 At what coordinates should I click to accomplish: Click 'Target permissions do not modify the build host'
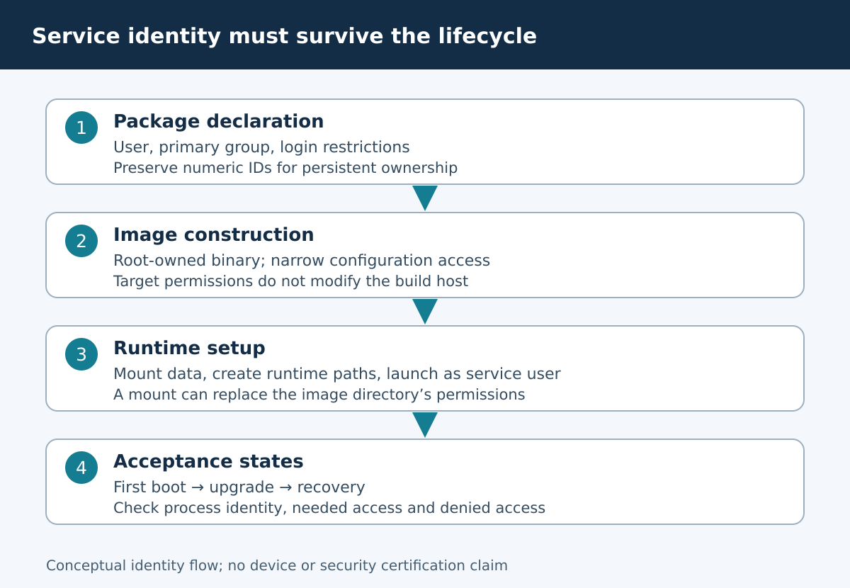point(290,281)
